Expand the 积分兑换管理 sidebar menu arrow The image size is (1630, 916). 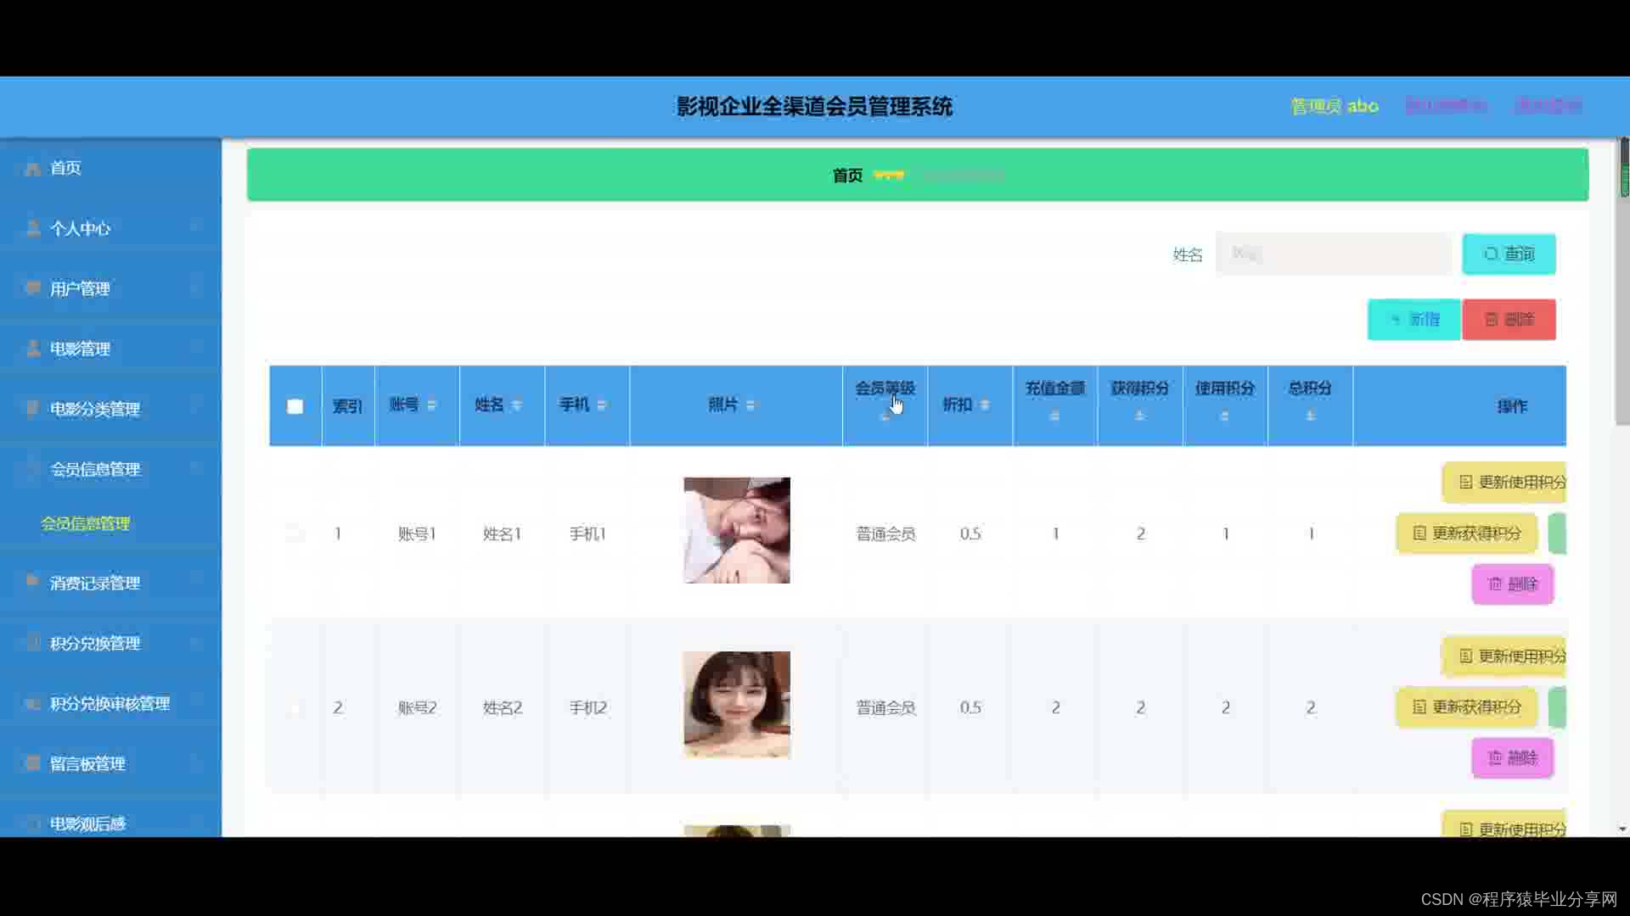(x=196, y=643)
